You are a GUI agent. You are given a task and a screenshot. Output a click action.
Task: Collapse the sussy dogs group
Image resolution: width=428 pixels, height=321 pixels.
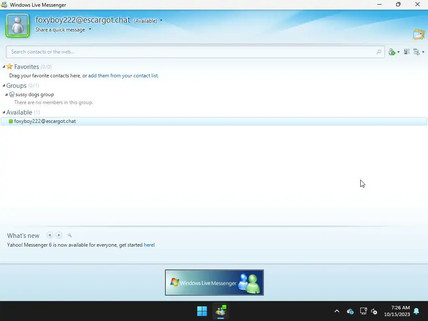[x=6, y=94]
